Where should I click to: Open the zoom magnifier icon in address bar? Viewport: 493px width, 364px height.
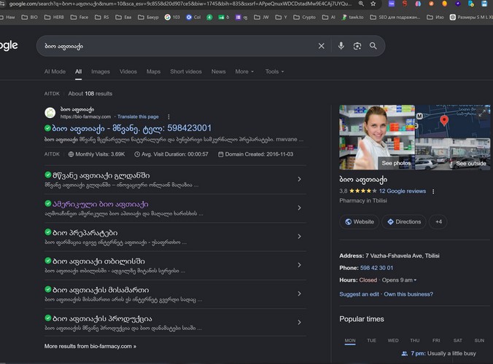pyautogui.click(x=361, y=4)
